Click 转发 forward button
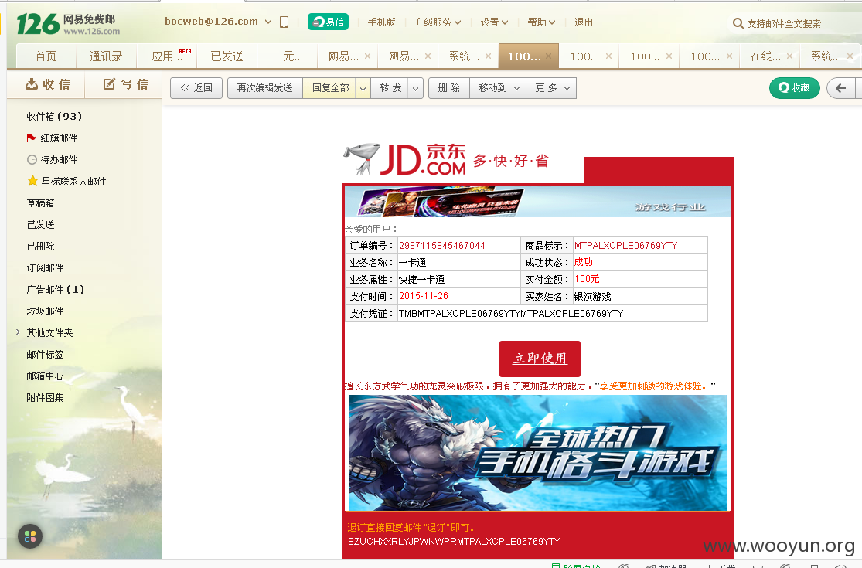The height and width of the screenshot is (568, 862). click(391, 88)
